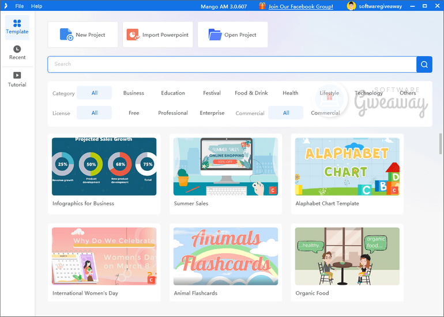Viewport: 444px width, 317px height.
Task: Click the gift icon in title bar
Action: tap(262, 6)
